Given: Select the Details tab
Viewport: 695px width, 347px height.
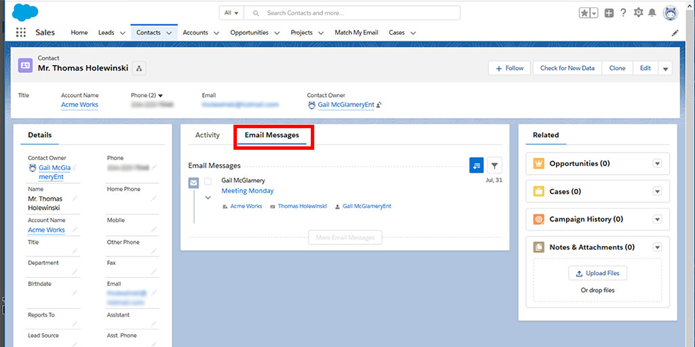Looking at the screenshot, I should [x=40, y=135].
